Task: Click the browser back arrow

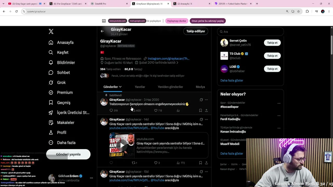Action: (x=4, y=11)
